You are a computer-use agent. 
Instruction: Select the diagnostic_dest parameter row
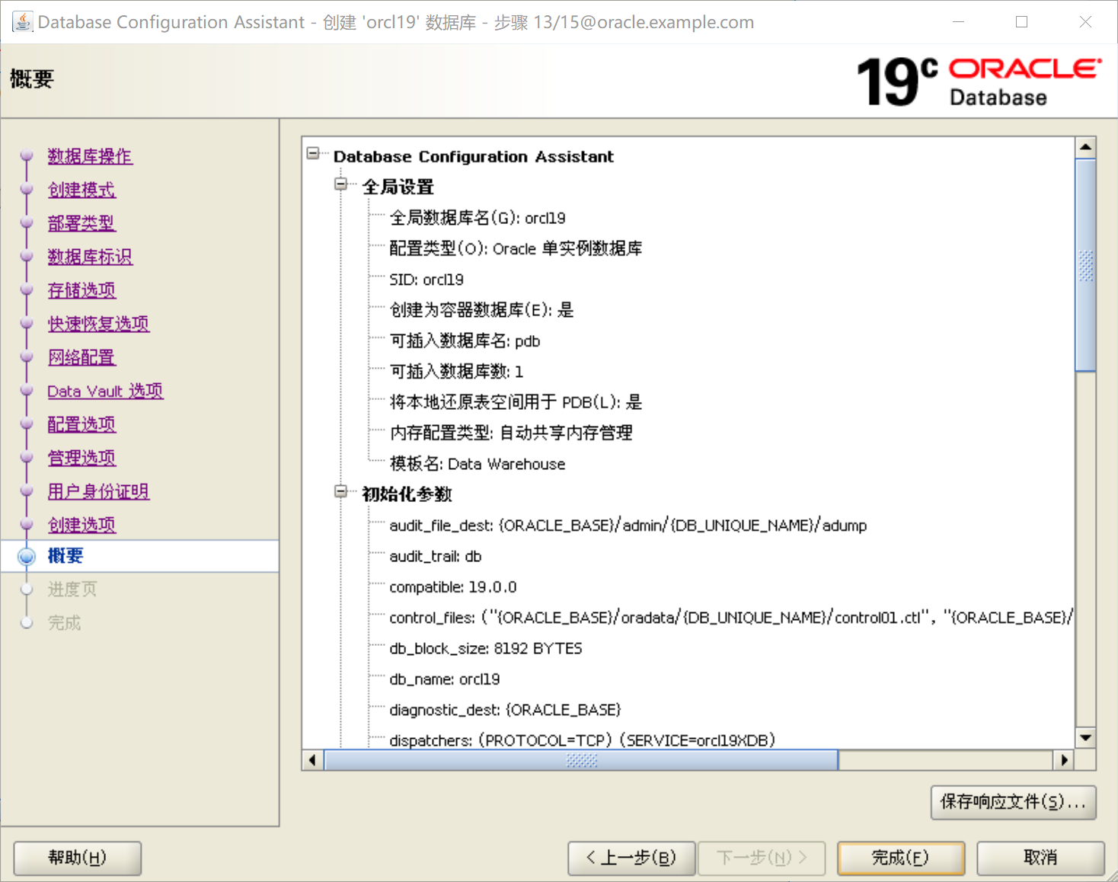pos(505,710)
